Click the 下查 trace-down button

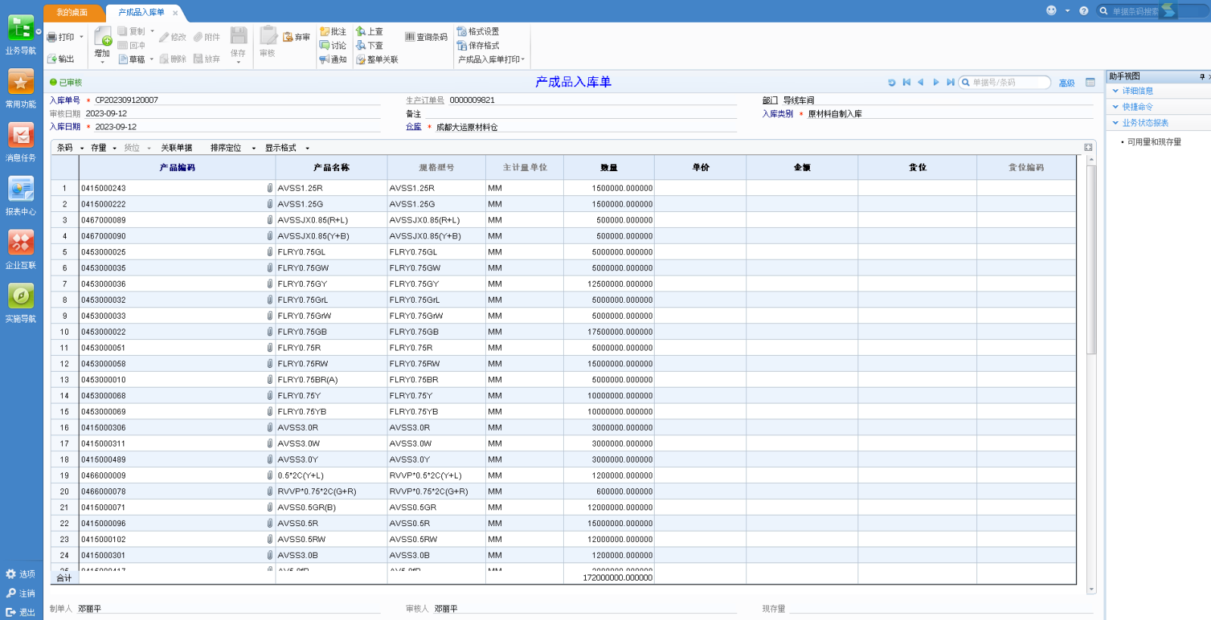(369, 45)
